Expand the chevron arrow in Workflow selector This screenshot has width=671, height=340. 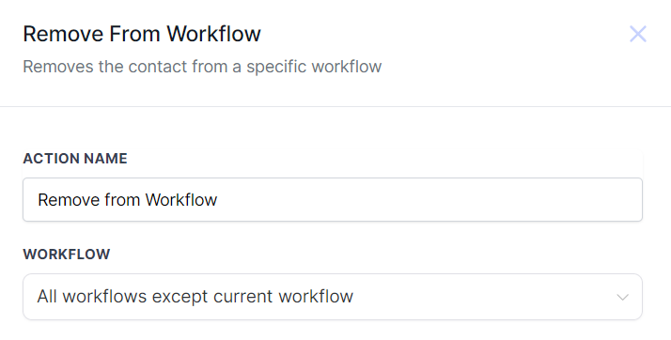(623, 297)
